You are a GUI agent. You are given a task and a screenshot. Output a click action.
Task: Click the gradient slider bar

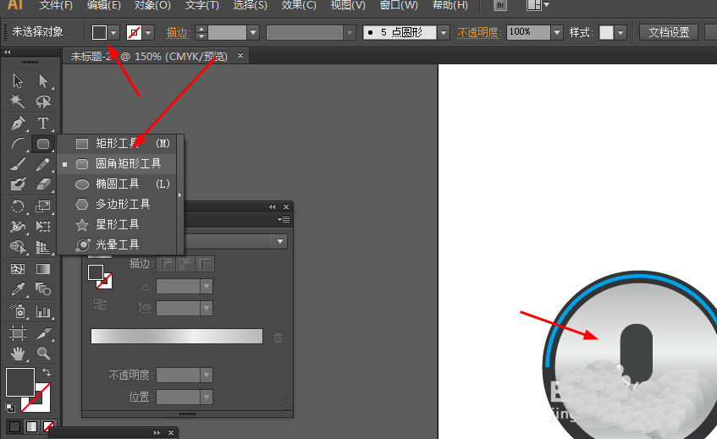pos(177,336)
